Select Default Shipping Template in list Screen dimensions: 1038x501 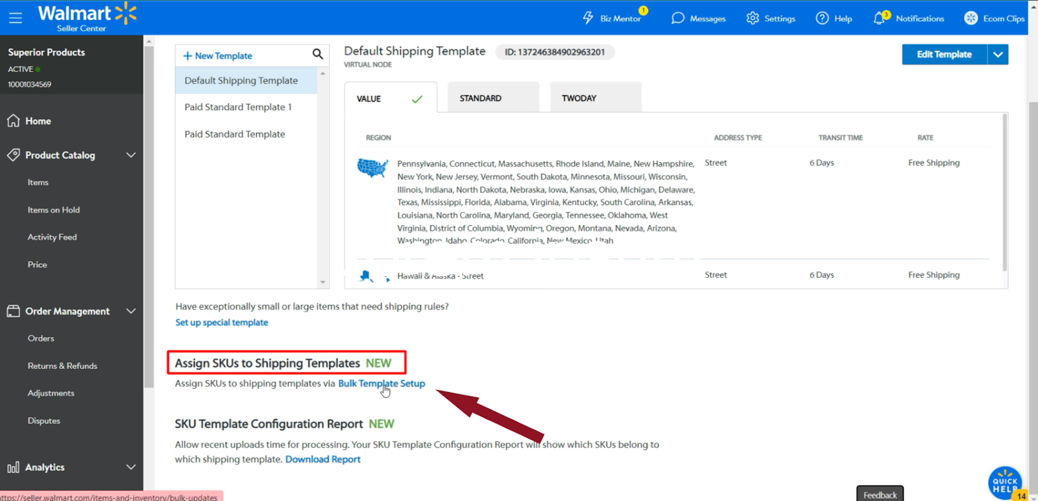246,80
